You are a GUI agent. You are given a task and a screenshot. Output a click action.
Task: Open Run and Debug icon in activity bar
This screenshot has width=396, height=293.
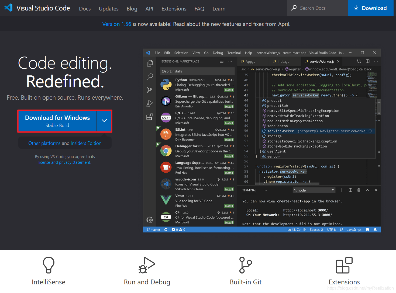tap(150, 103)
